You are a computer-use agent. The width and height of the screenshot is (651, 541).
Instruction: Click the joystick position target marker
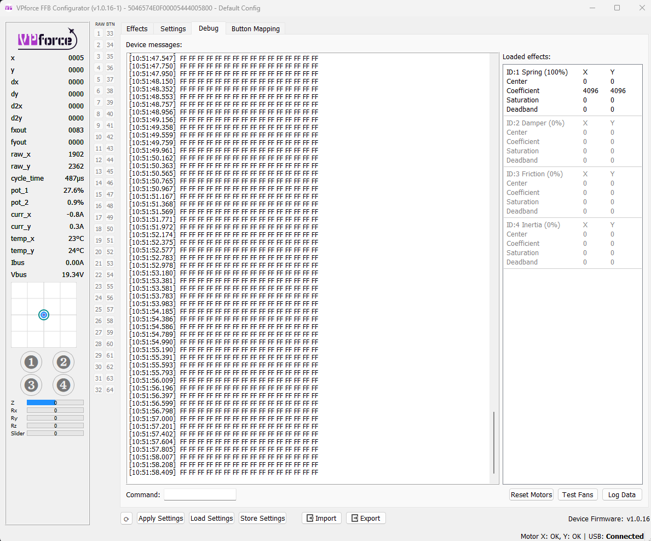click(x=44, y=315)
